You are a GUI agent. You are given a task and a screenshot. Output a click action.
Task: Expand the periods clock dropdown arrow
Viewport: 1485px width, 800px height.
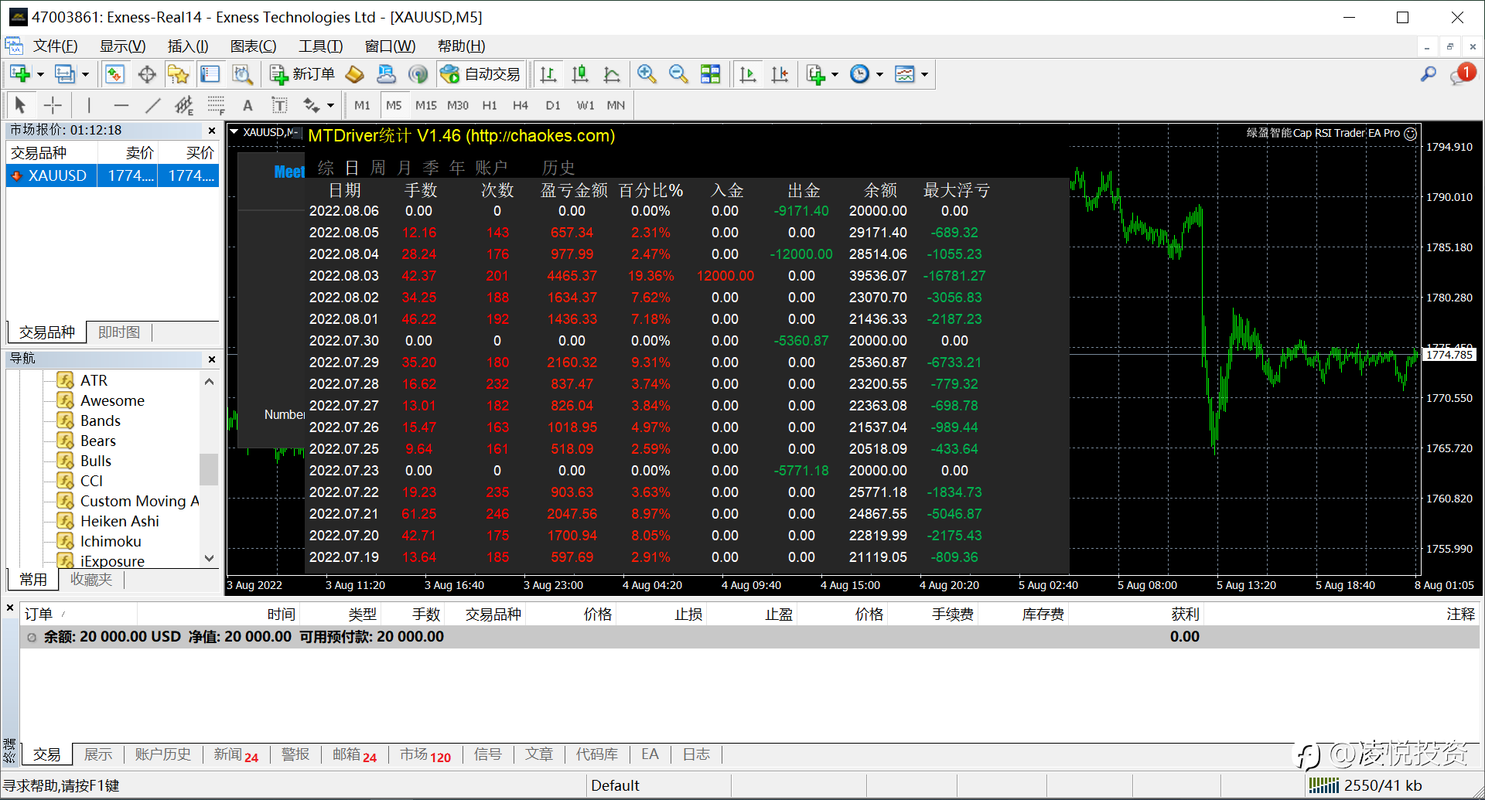pos(879,75)
